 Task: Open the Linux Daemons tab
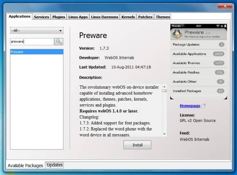coord(105,17)
